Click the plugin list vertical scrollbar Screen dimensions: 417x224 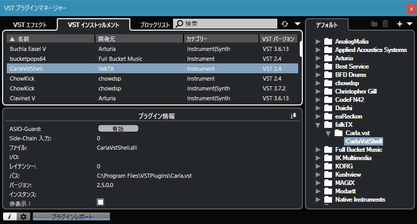click(301, 49)
